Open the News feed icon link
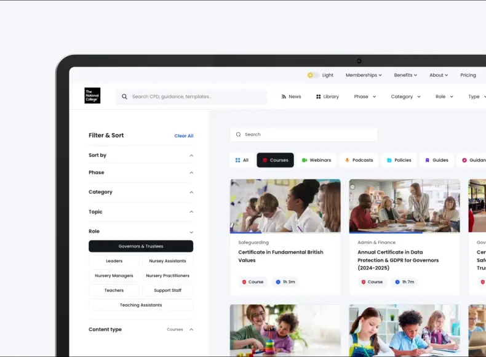This screenshot has height=357, width=486. (x=284, y=97)
